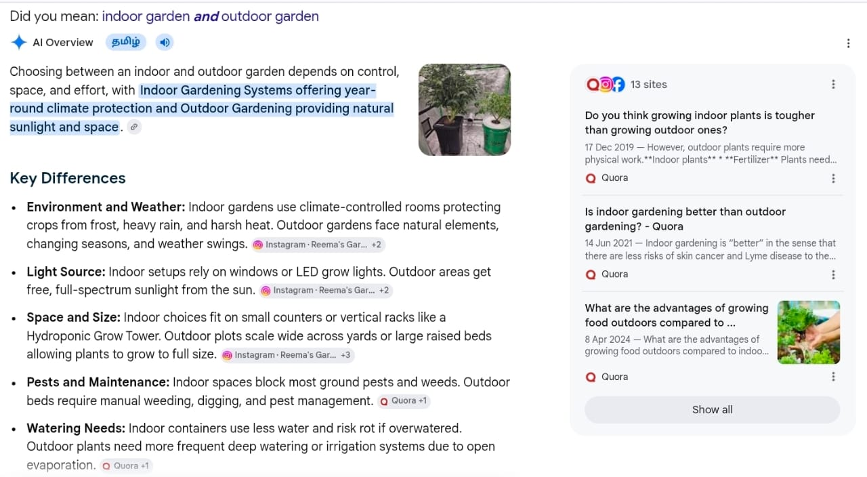Open the outdoor food growing thumbnail
The width and height of the screenshot is (867, 477).
tap(809, 333)
